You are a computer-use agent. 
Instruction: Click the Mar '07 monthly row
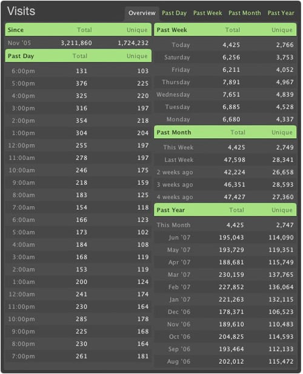(225, 275)
